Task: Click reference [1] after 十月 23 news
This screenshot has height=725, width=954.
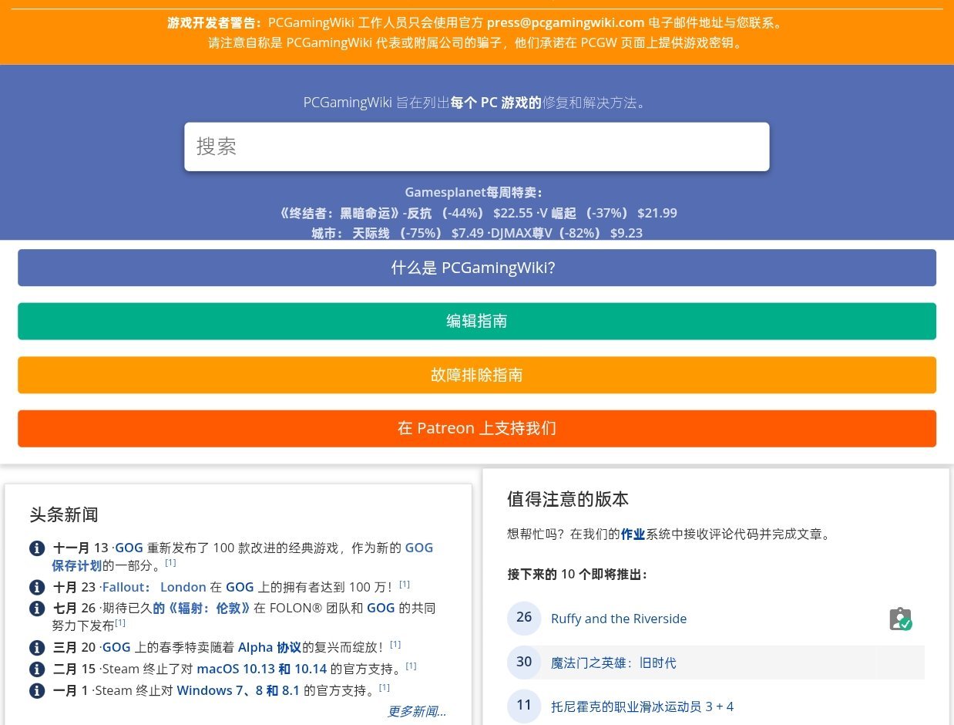Action: tap(405, 584)
